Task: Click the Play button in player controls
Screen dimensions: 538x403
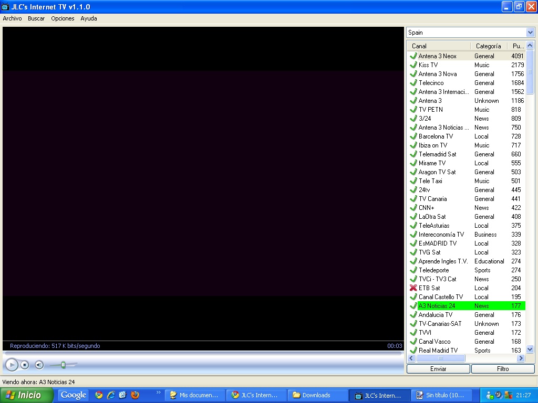Action: tap(12, 365)
